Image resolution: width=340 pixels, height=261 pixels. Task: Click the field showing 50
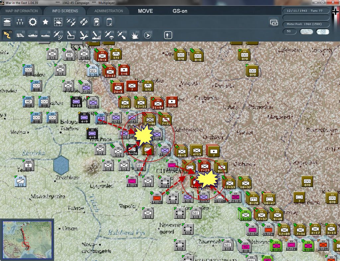pyautogui.click(x=290, y=32)
